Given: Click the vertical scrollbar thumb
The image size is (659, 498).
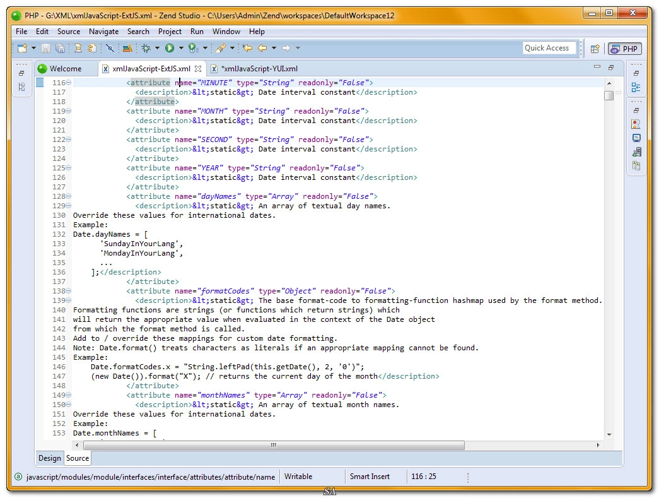Looking at the screenshot, I should coord(609,95).
